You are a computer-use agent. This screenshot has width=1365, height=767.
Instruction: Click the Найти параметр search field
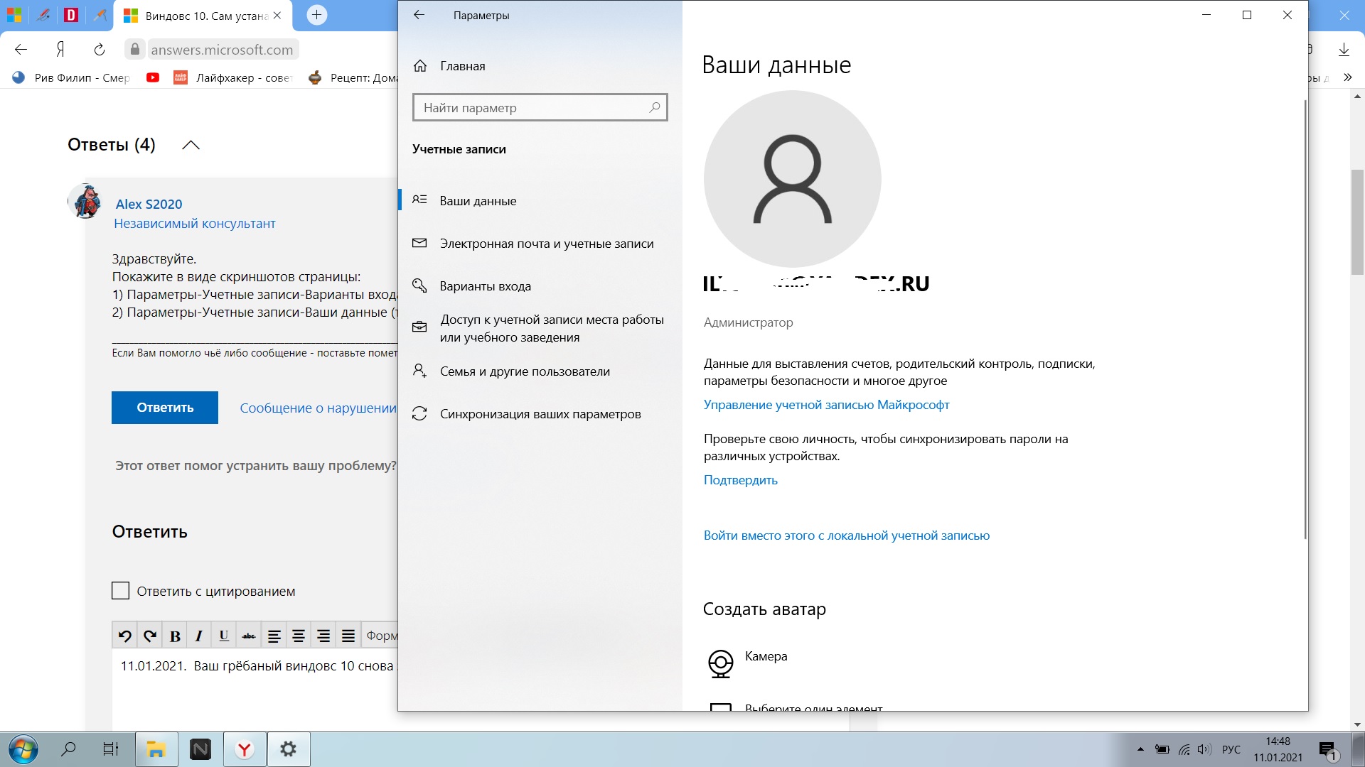(540, 108)
